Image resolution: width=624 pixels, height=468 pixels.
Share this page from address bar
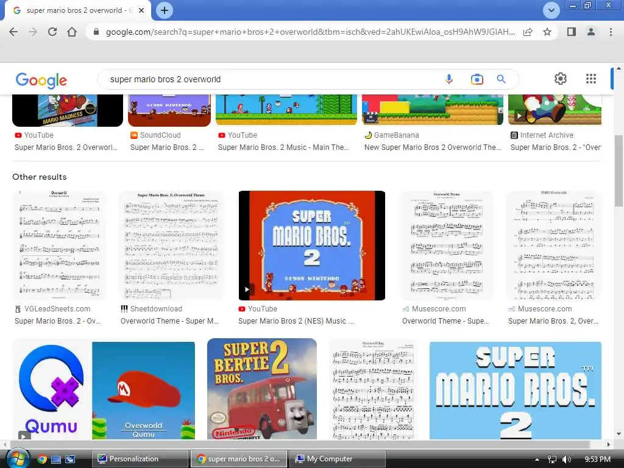coord(528,32)
